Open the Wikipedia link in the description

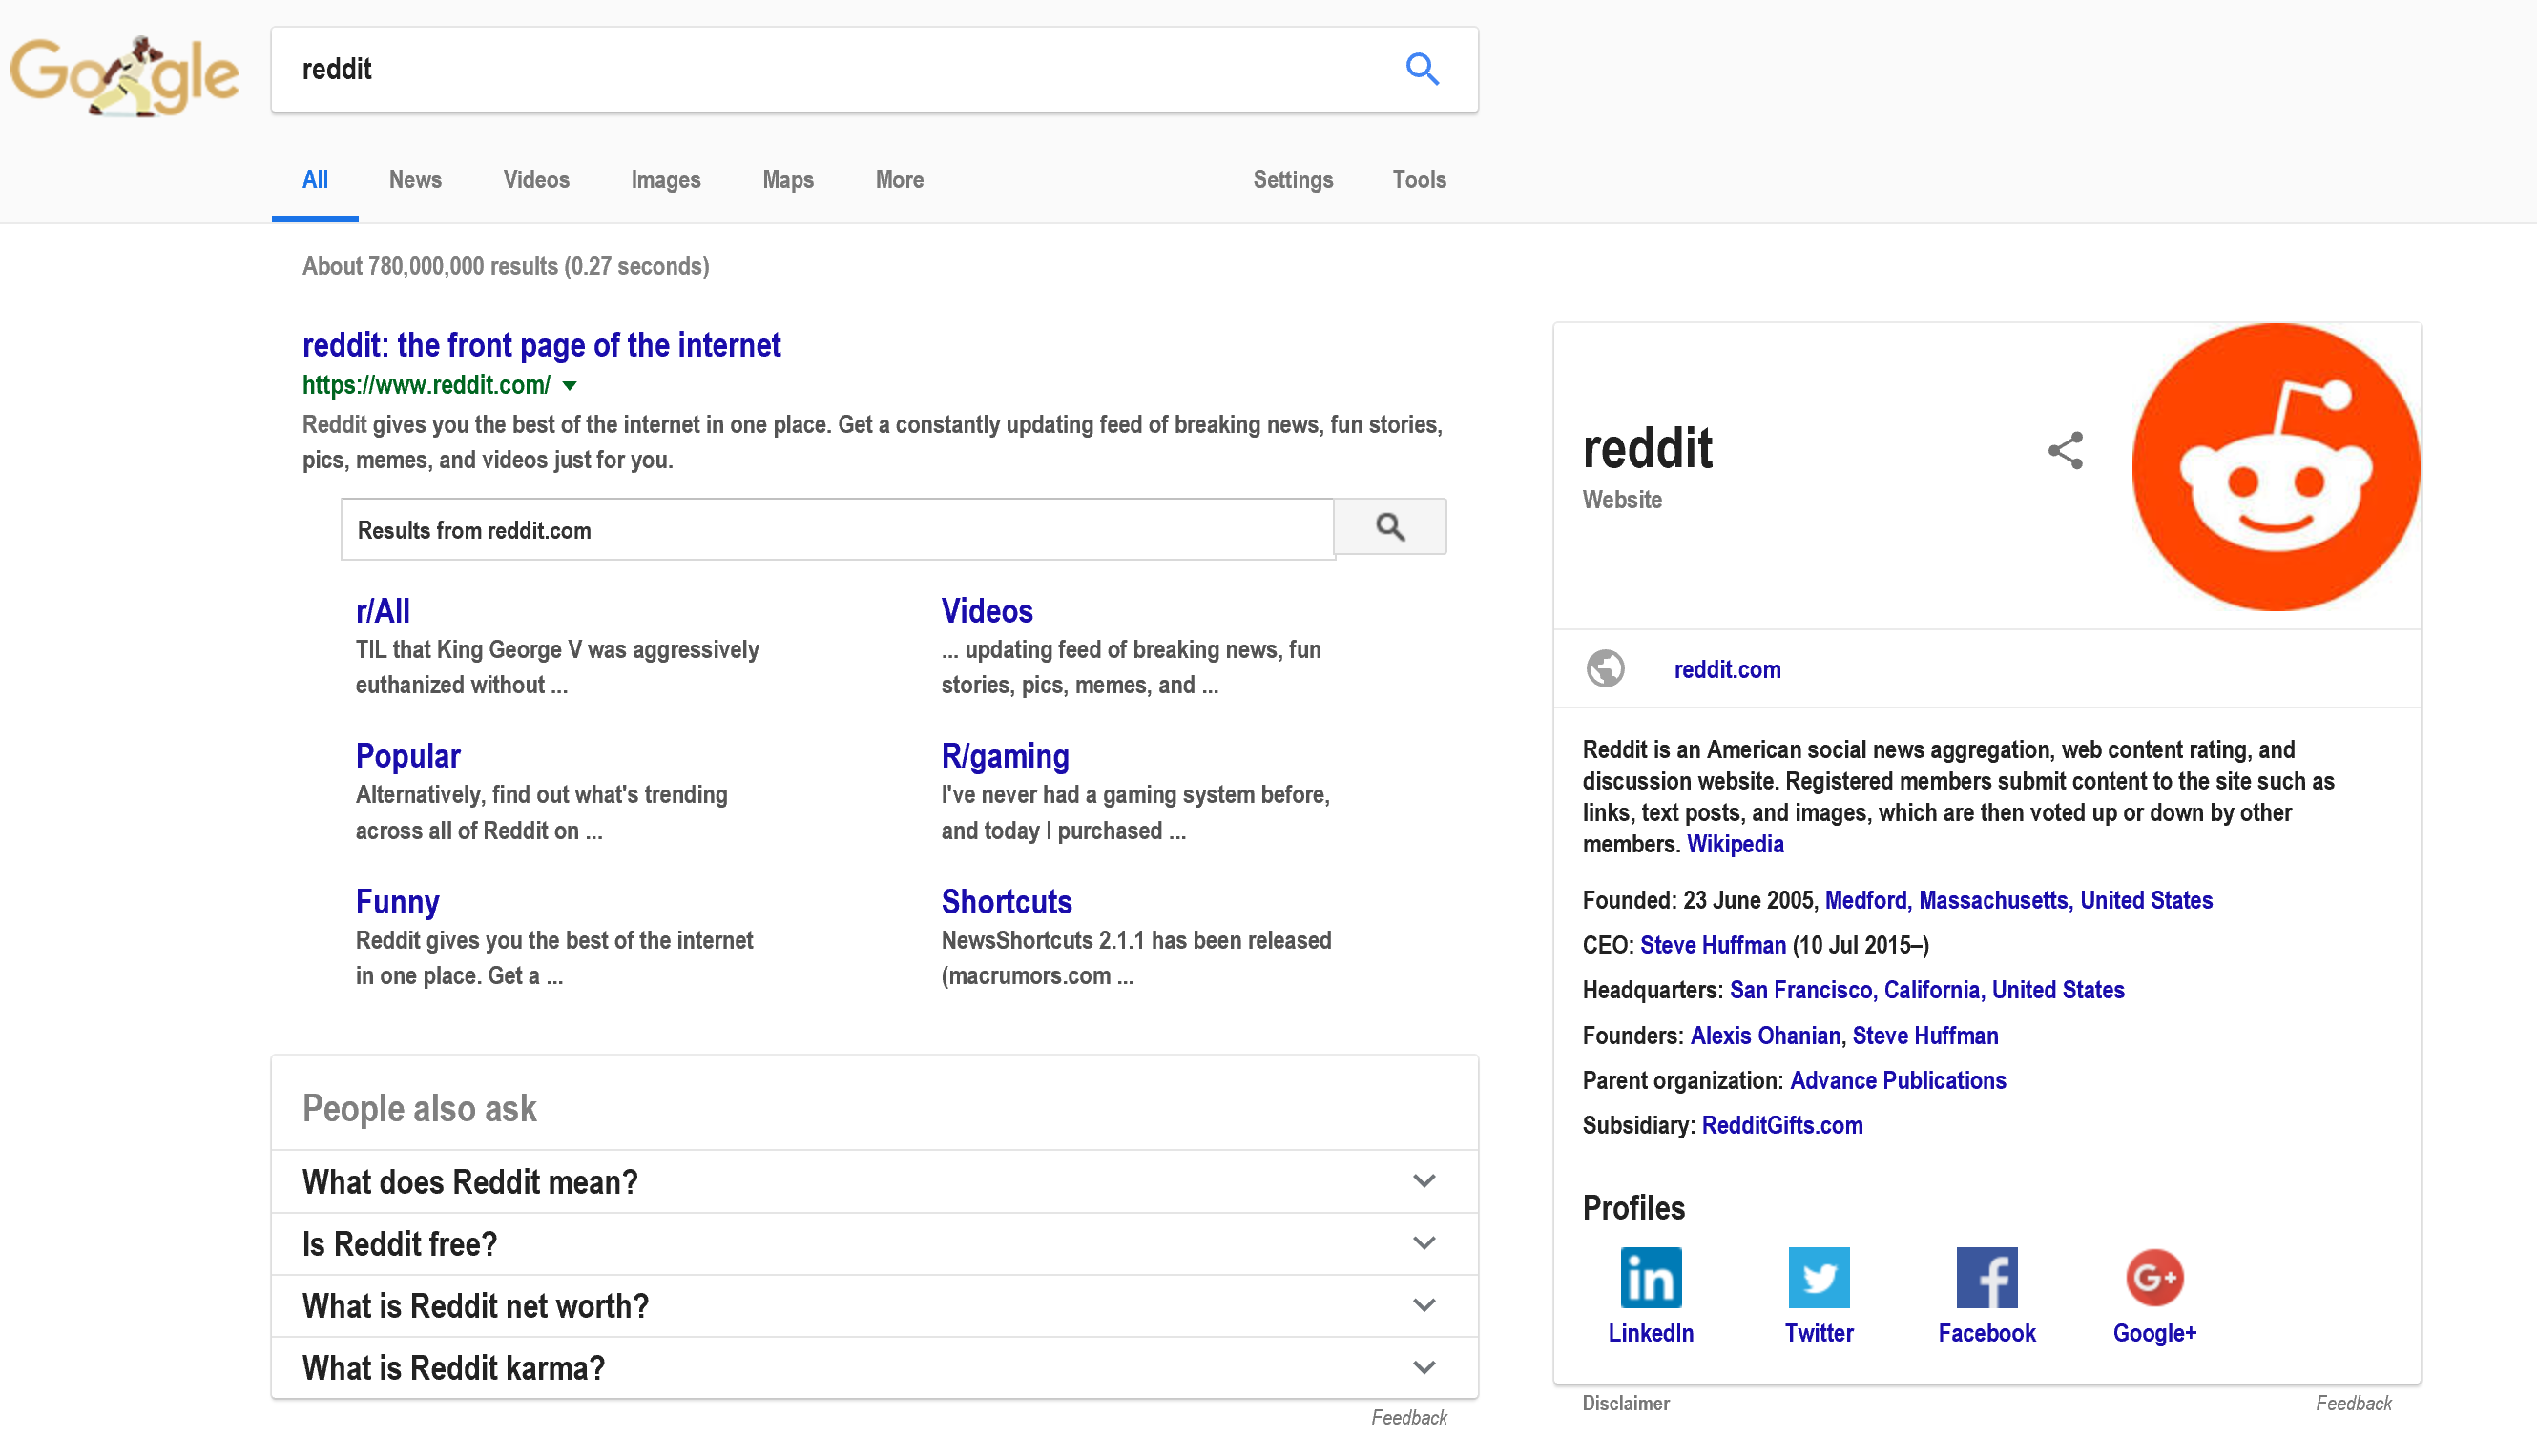click(1735, 844)
